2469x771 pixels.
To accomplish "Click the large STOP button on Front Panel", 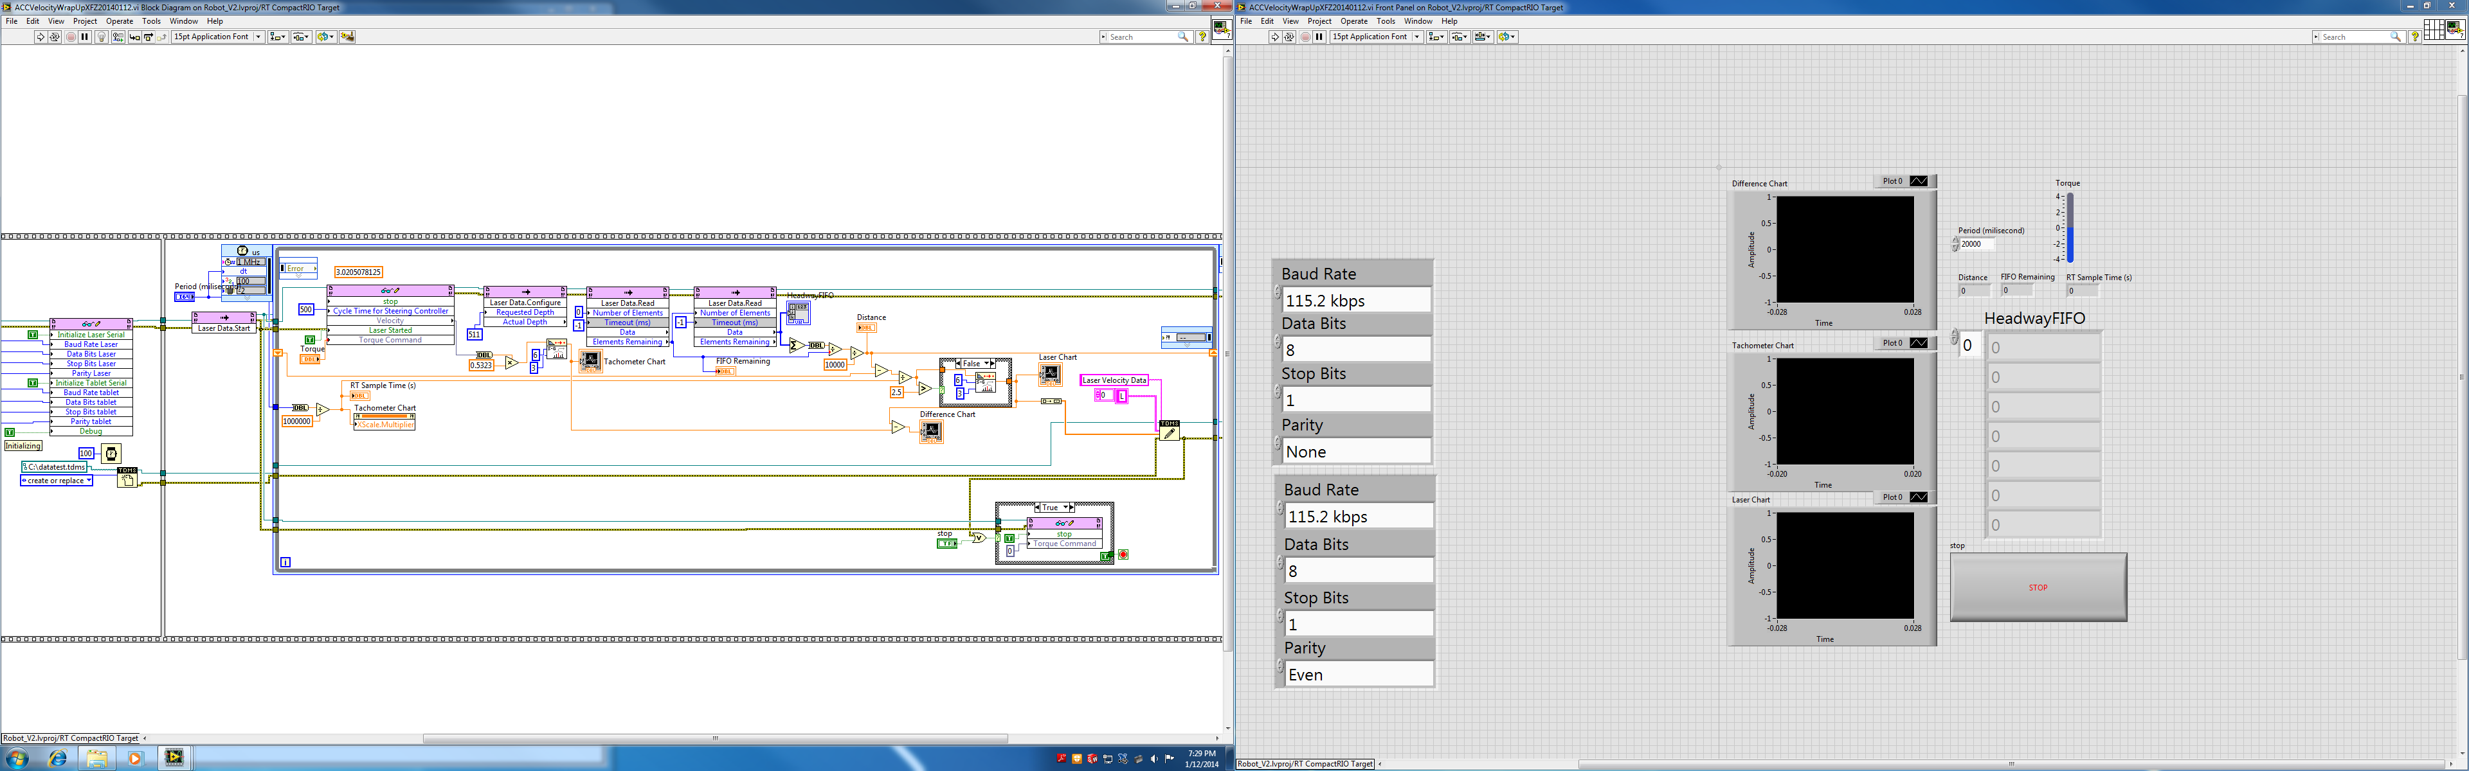I will coord(2038,587).
